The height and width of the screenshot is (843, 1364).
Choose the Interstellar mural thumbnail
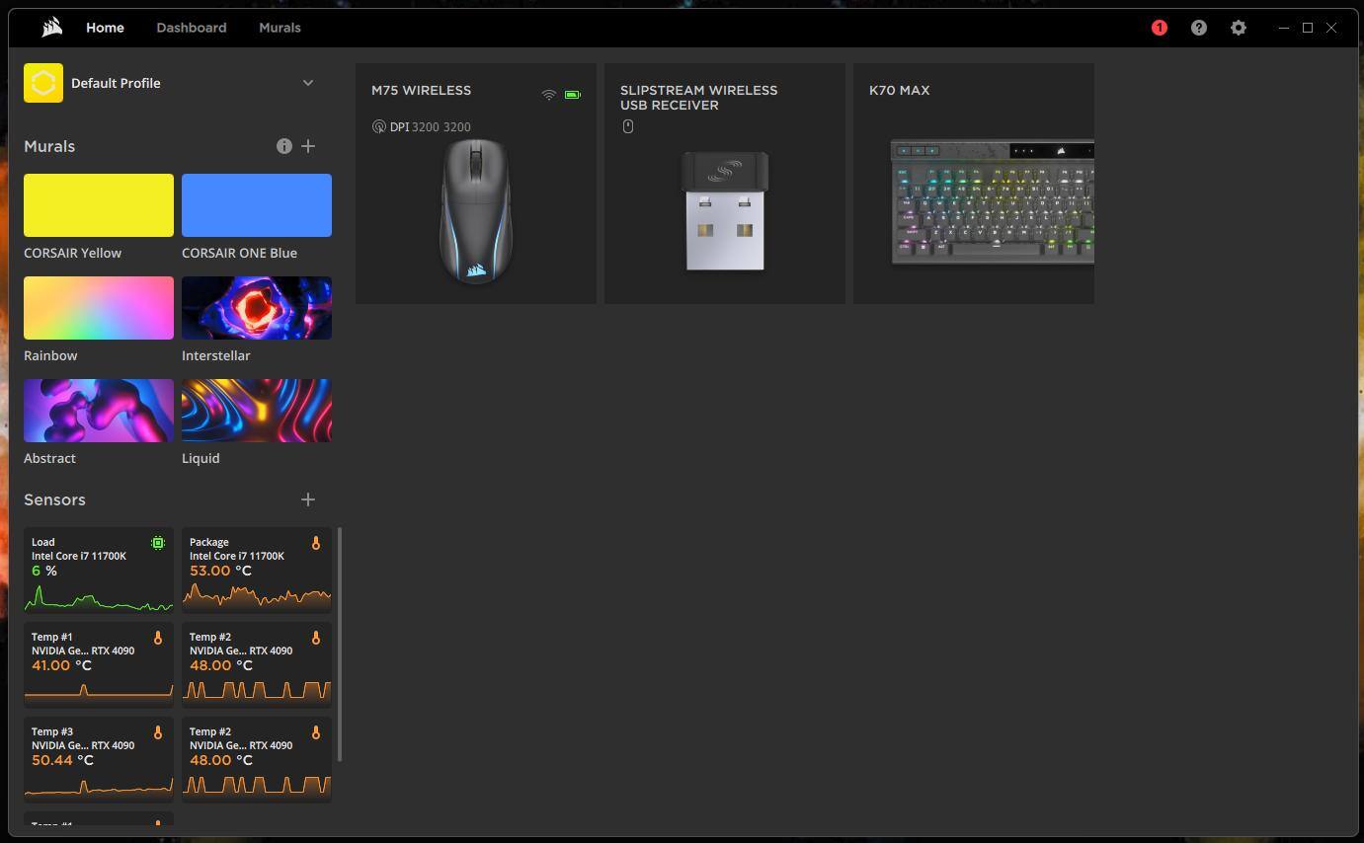[x=257, y=308]
